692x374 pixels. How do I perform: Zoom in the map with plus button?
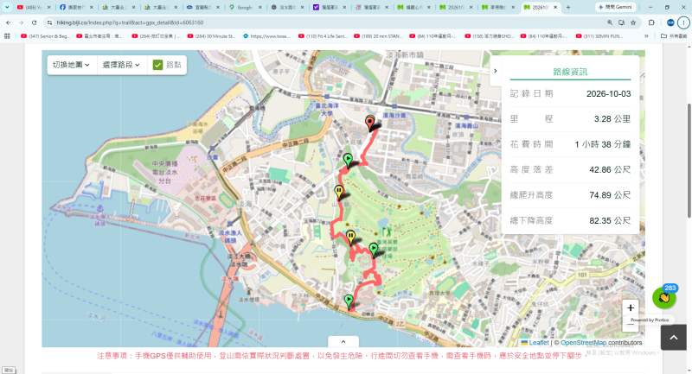(631, 307)
